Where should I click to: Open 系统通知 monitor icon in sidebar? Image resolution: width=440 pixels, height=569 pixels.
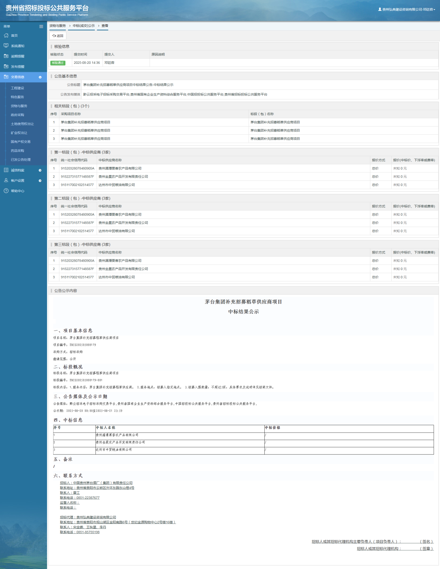pos(6,46)
